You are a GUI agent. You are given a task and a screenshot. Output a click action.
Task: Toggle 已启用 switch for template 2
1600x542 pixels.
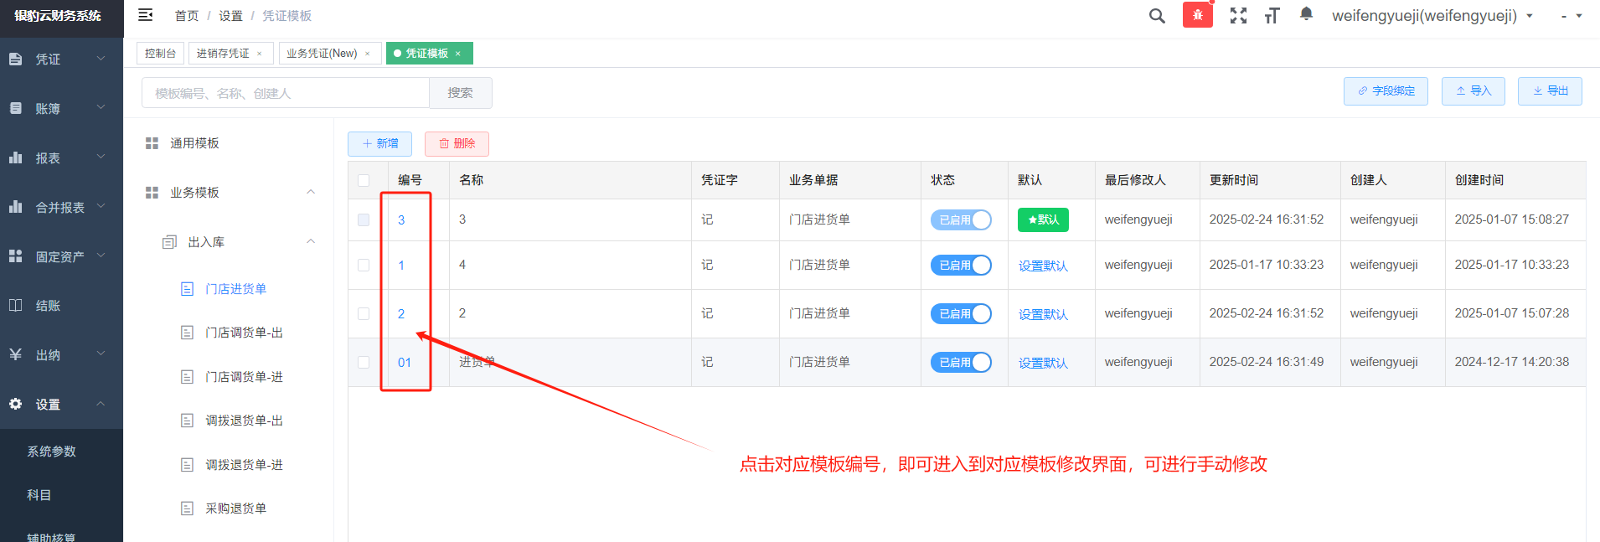[x=961, y=313]
